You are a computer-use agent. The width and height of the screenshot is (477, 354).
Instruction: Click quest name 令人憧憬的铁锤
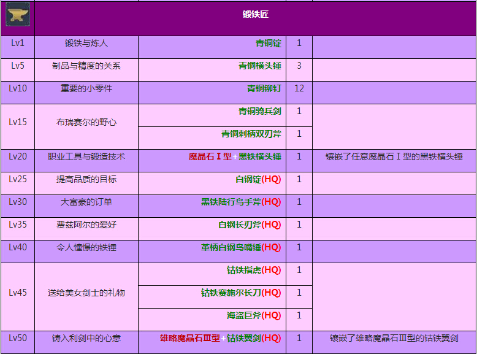86,247
